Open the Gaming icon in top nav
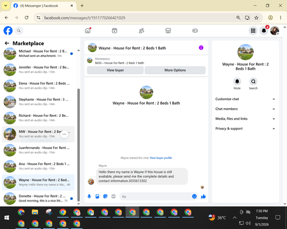Viewport: 287px width, 229px height. [x=195, y=30]
